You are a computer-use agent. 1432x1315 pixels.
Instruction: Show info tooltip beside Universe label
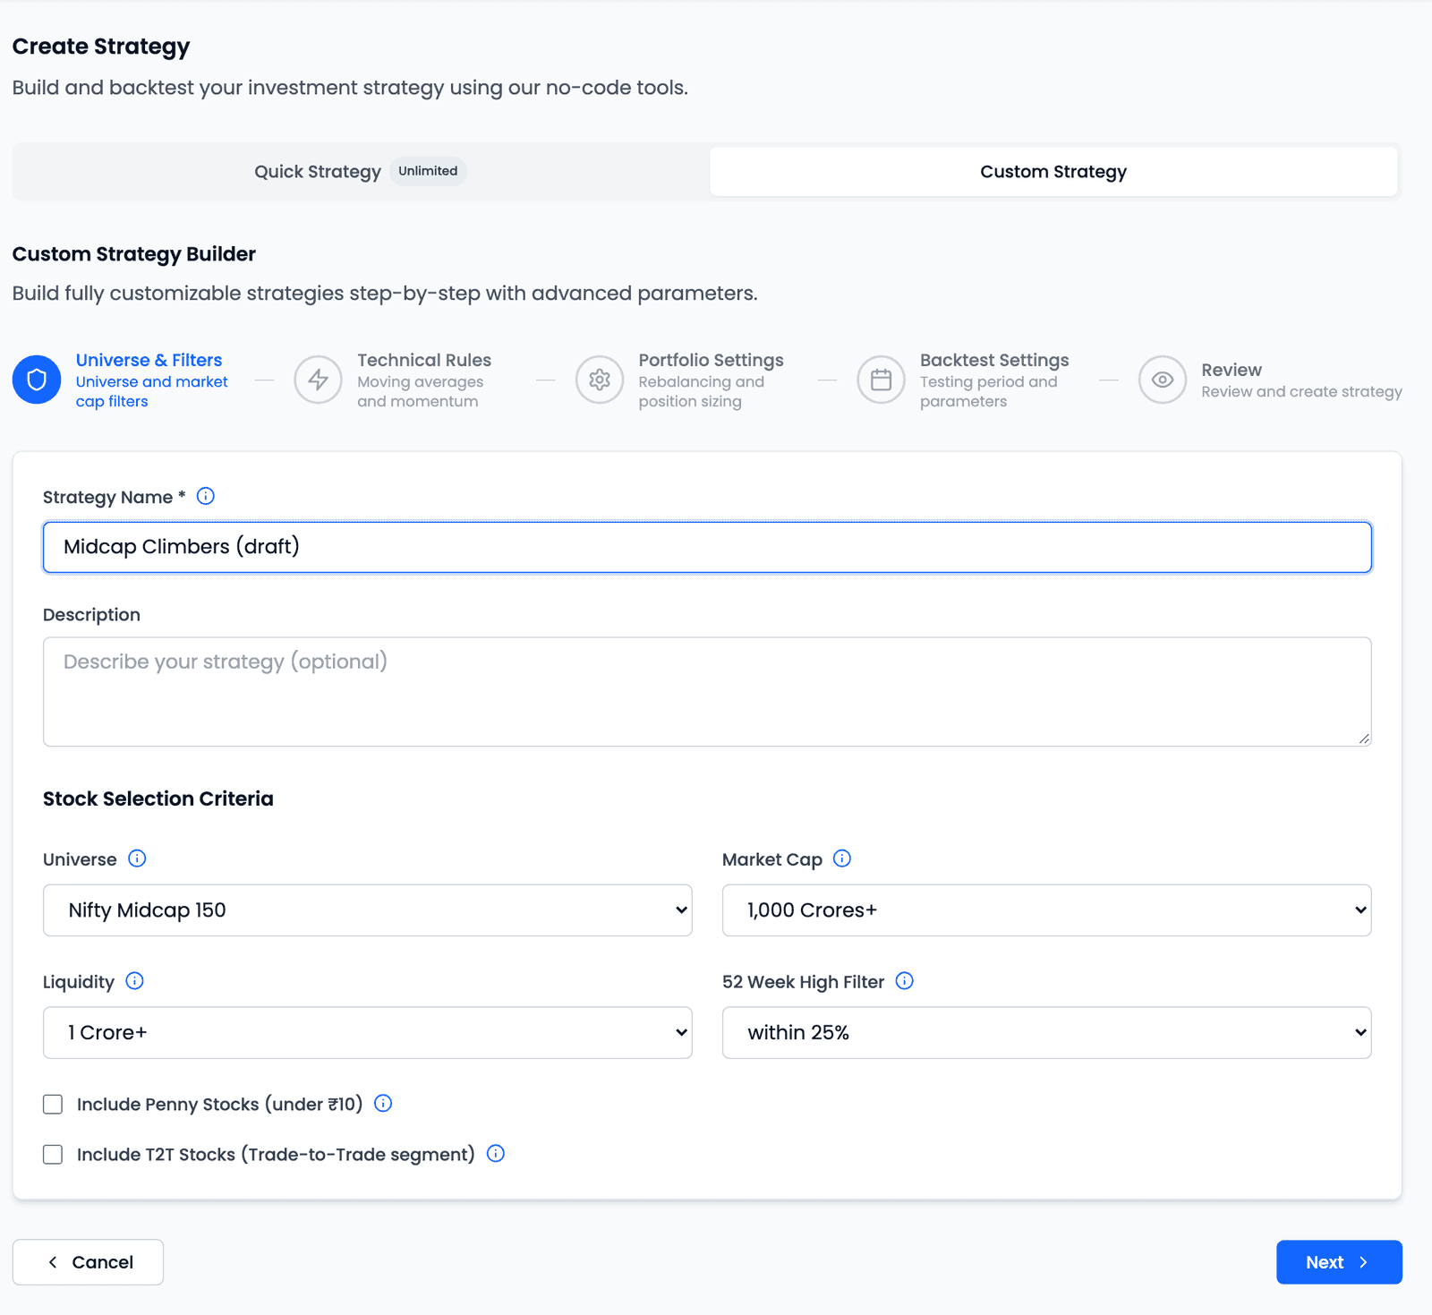137,858
